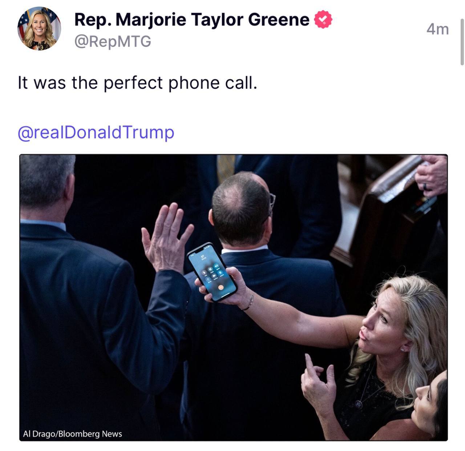
Task: Click the vertical scrollbar beside the timestamp
Action: pos(462,42)
